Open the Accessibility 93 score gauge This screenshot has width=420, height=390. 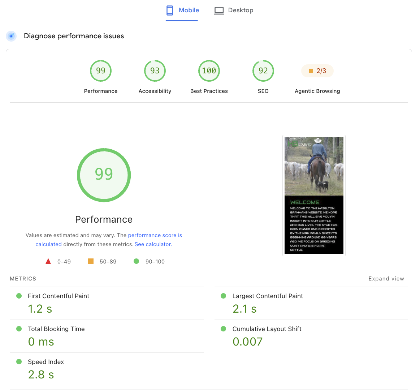coord(155,71)
